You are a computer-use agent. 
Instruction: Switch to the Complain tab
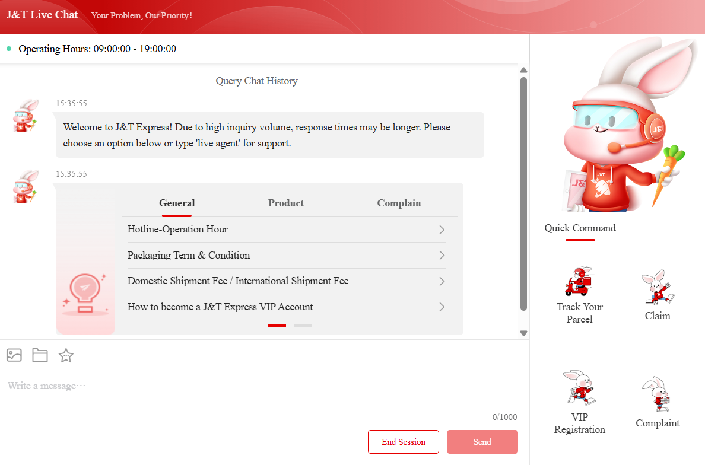399,203
